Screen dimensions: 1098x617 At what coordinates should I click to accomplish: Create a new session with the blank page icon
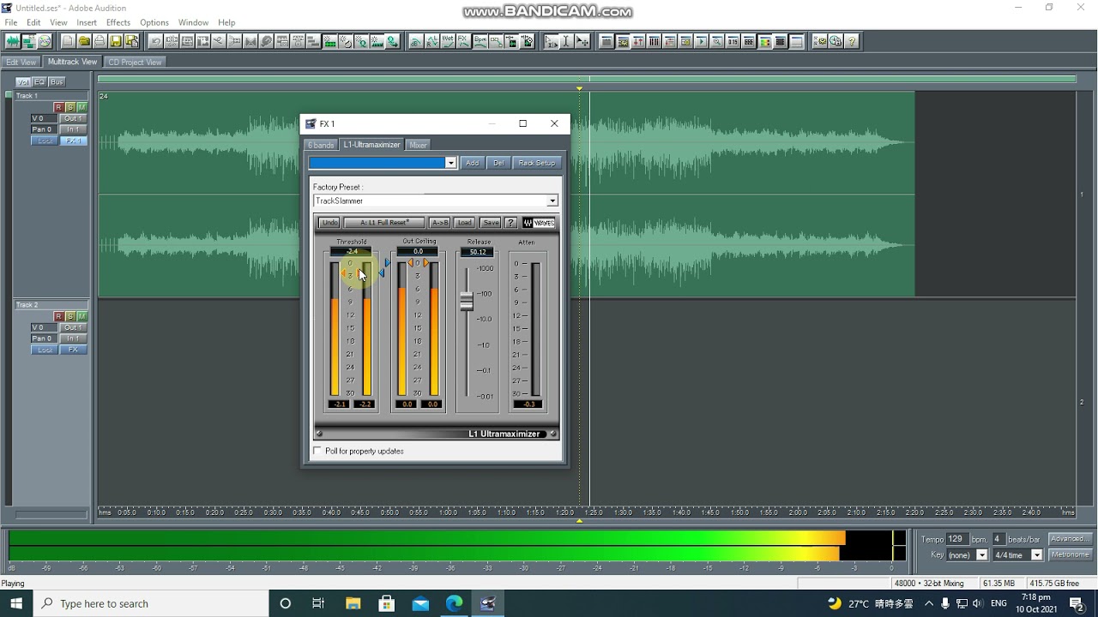tap(69, 41)
